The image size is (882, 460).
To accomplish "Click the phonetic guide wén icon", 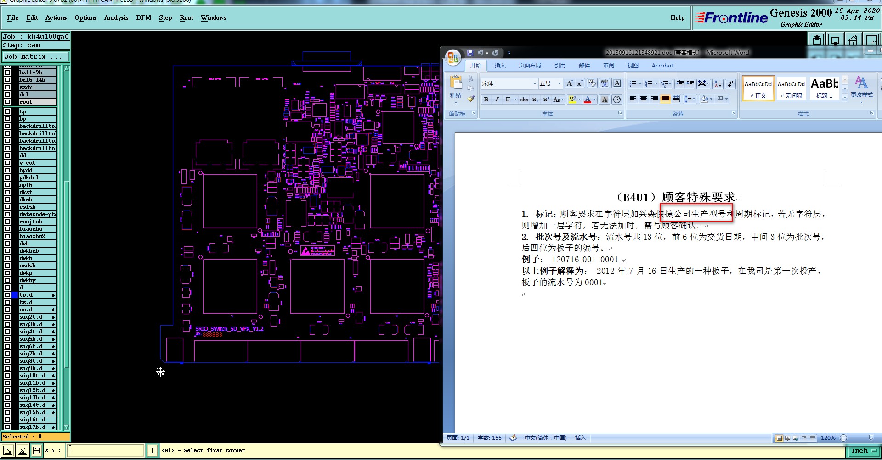I will [x=605, y=83].
